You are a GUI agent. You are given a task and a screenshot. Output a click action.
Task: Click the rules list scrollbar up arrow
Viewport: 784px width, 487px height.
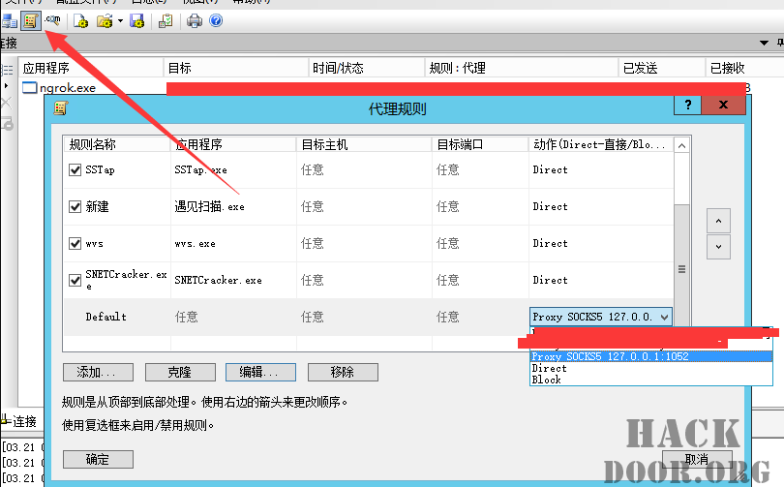(x=681, y=145)
